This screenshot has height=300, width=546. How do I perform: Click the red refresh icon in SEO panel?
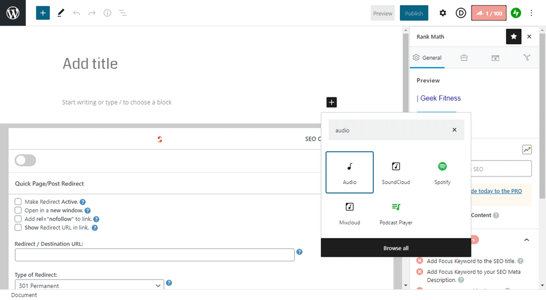click(x=160, y=139)
